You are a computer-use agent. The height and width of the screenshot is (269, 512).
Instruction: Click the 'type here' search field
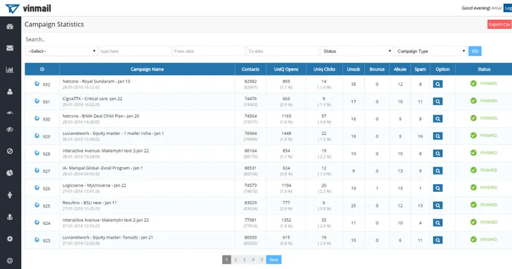[135, 51]
